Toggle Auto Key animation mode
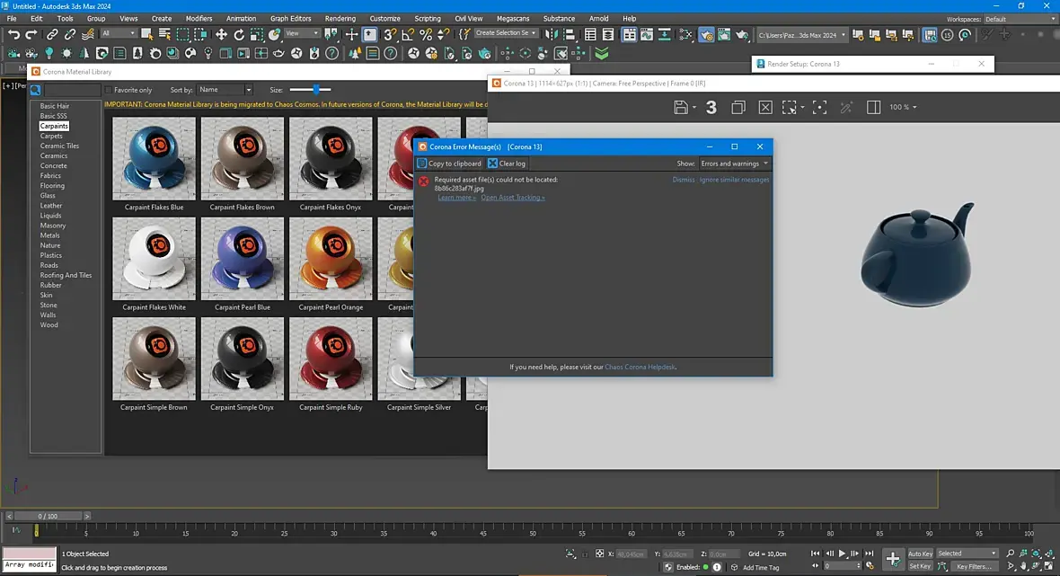1060x576 pixels. click(920, 554)
